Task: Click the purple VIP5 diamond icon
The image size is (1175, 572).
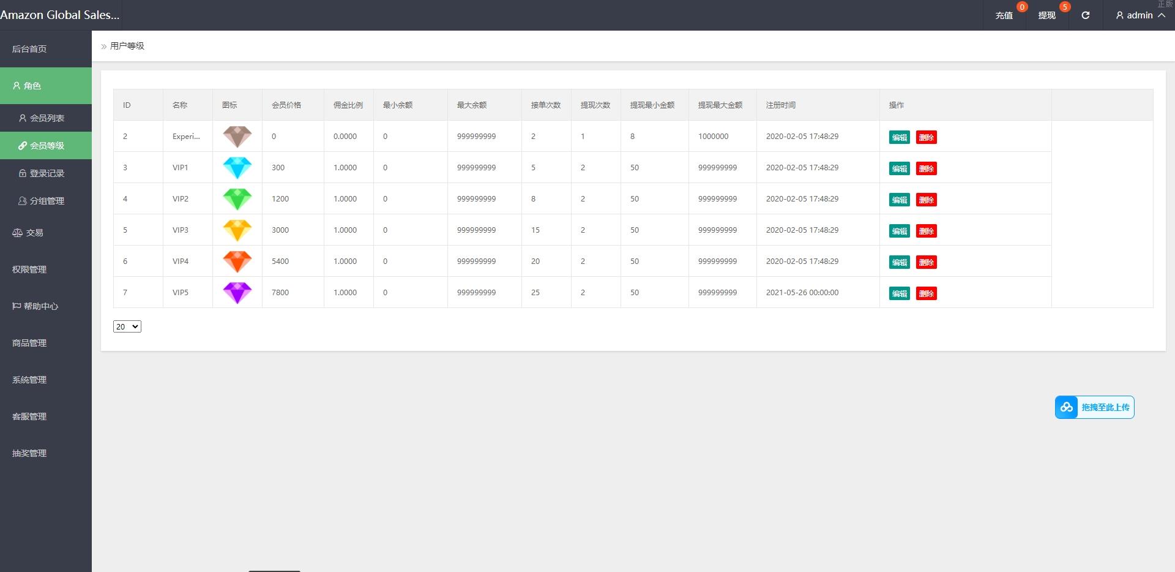Action: click(237, 293)
